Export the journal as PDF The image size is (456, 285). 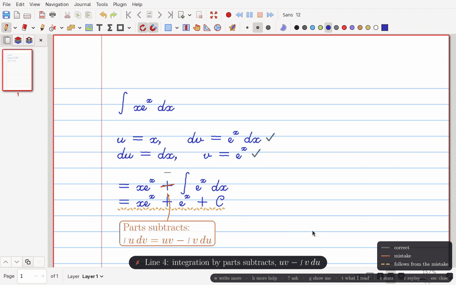click(x=42, y=15)
